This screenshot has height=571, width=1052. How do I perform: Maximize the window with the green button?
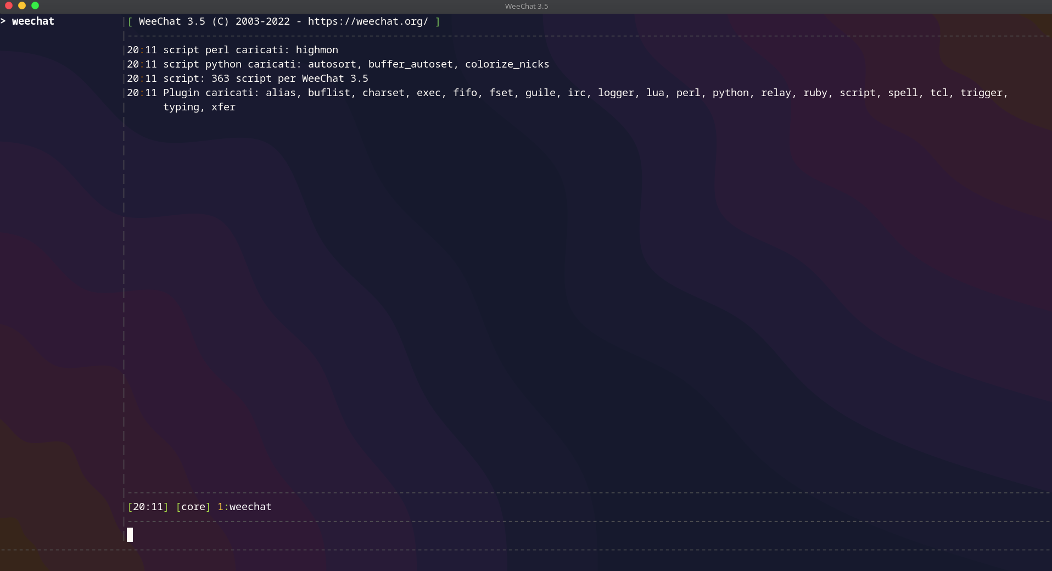point(35,5)
